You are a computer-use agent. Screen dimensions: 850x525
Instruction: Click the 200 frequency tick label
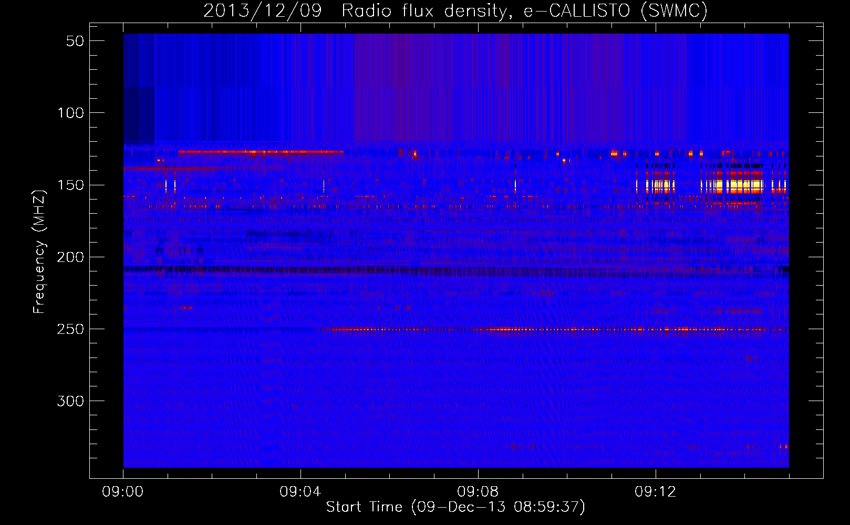[x=70, y=257]
